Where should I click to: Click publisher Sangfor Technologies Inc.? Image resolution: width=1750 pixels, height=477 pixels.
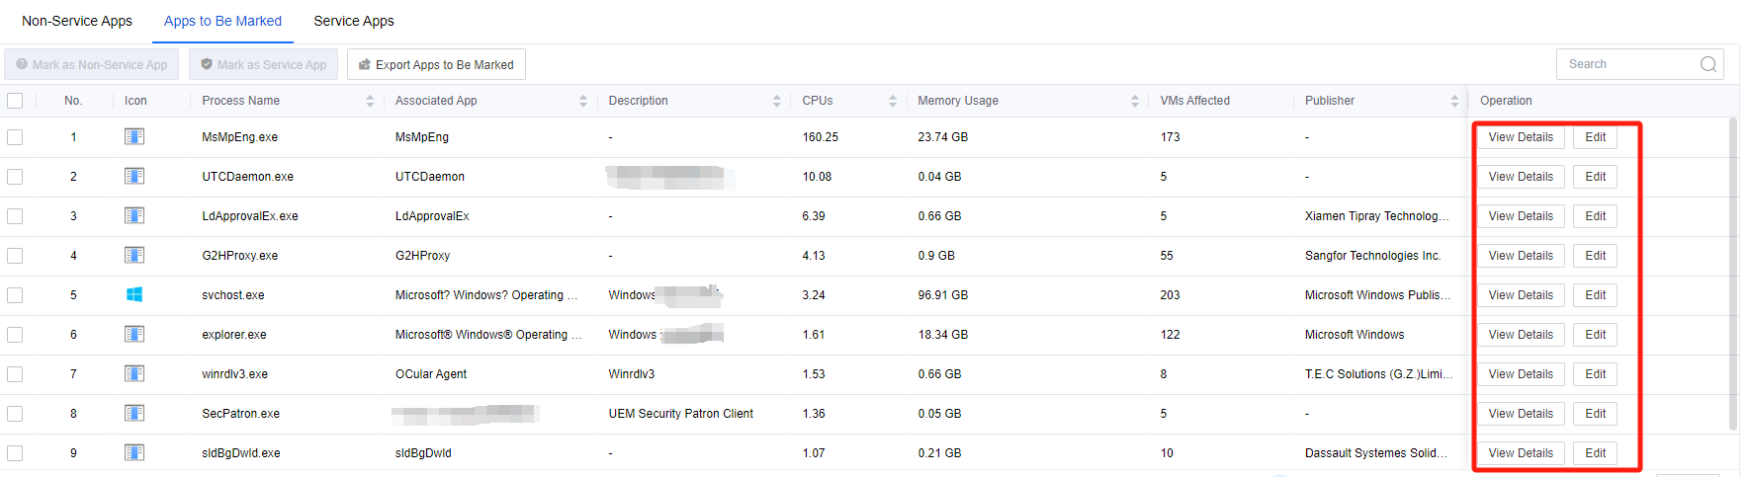coord(1372,256)
